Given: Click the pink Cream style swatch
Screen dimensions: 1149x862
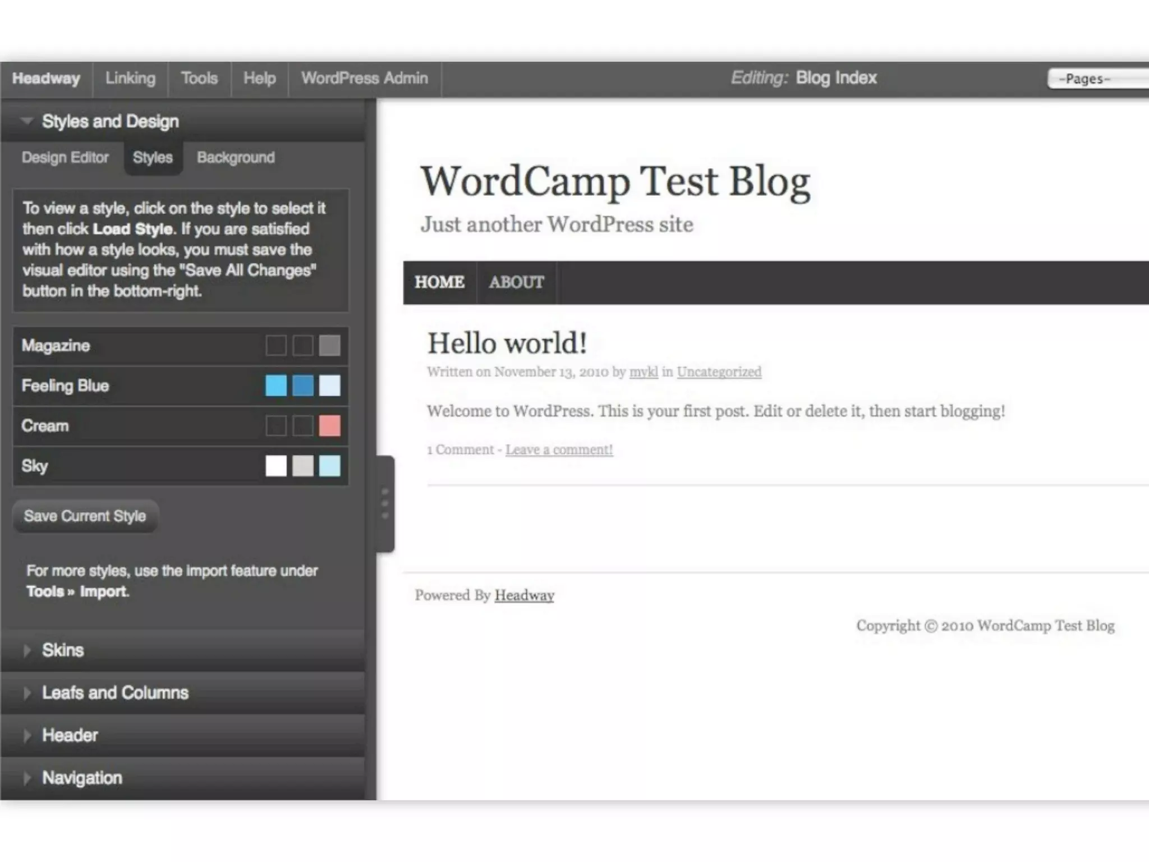Looking at the screenshot, I should pos(329,426).
